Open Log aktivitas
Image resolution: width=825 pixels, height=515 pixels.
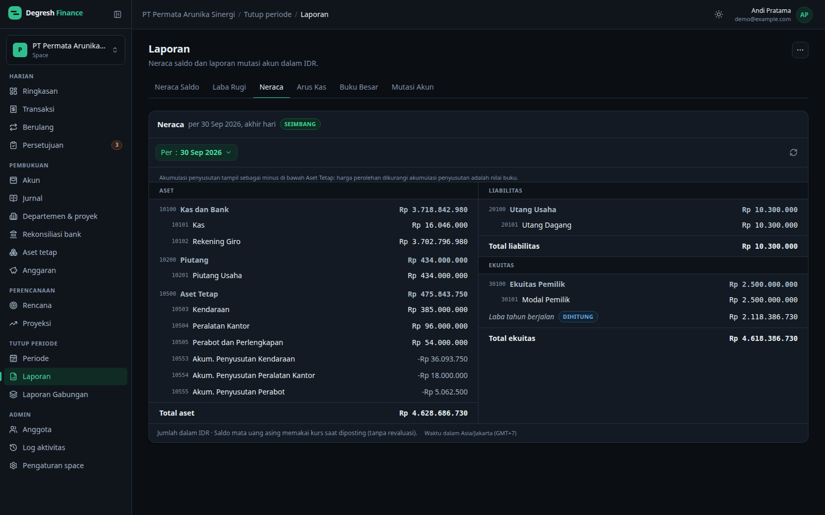(65, 448)
